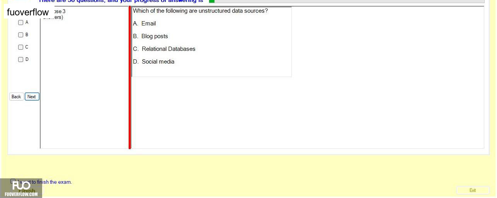
Task: Tick answer checkbox B
Action: pyautogui.click(x=21, y=35)
